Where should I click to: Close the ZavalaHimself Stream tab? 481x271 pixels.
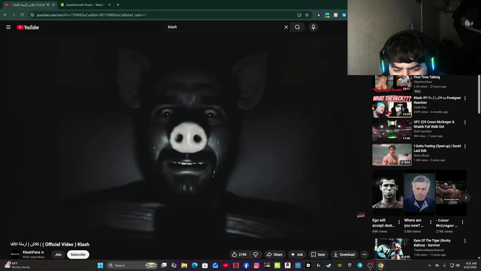pos(109,5)
